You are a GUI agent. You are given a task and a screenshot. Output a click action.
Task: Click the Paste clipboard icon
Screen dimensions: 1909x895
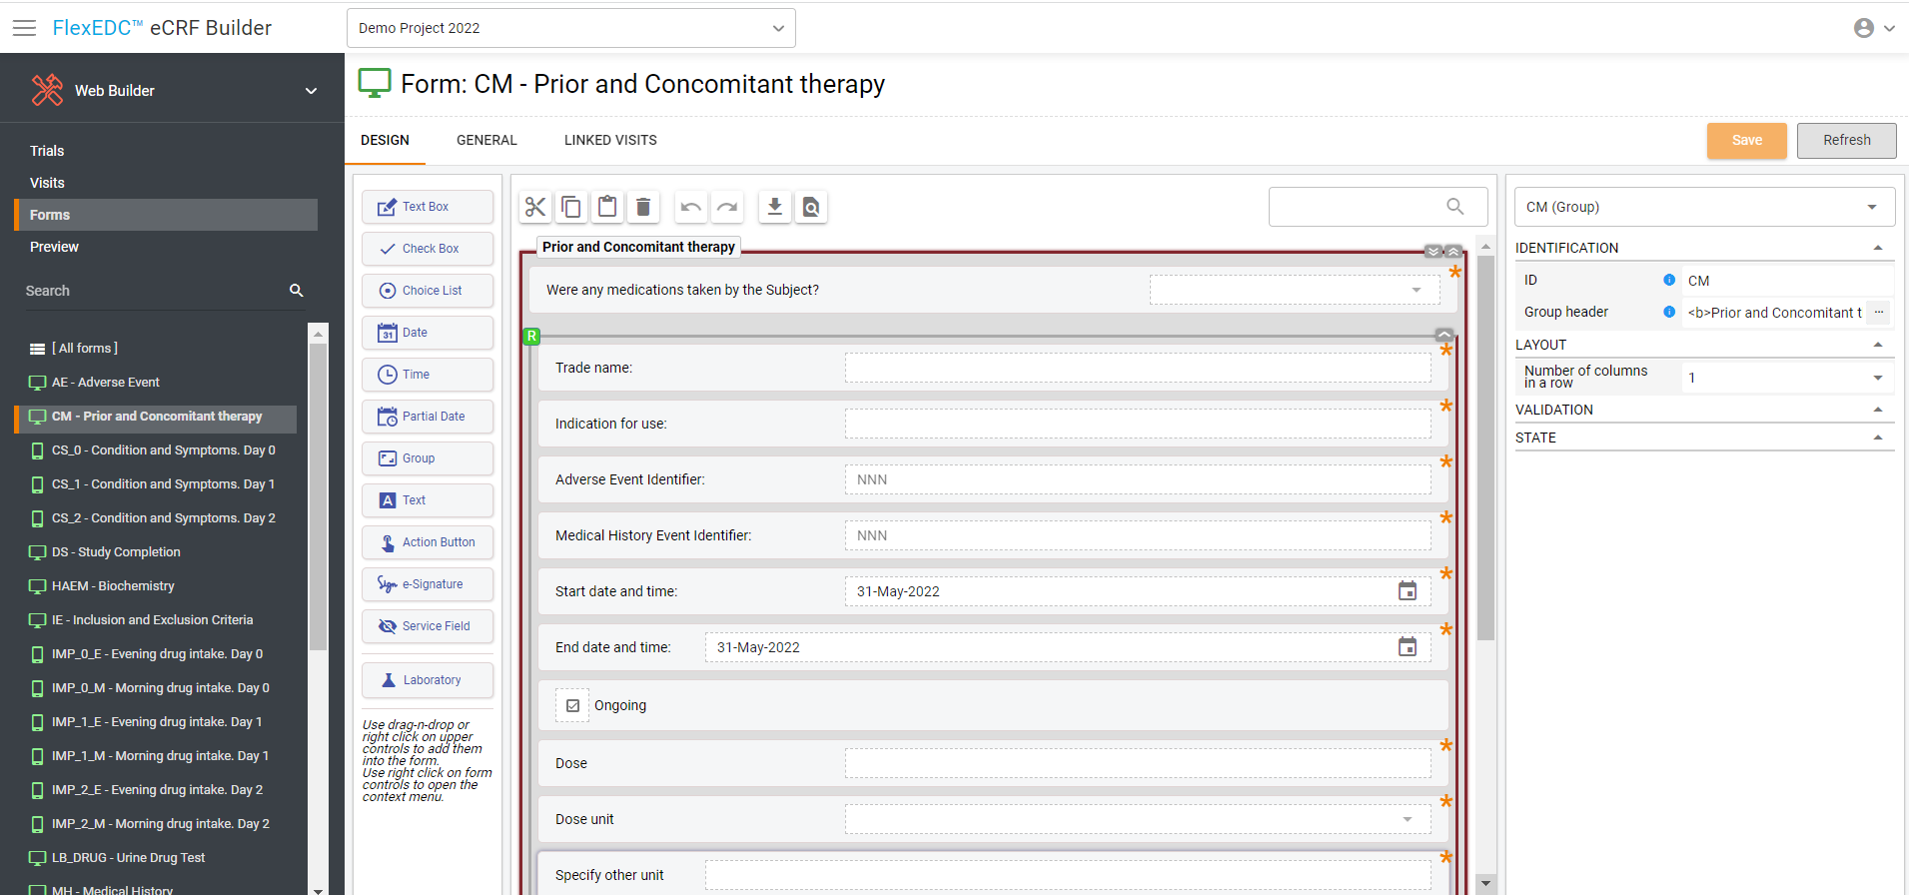coord(607,207)
